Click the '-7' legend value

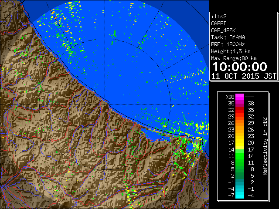tap(231, 196)
